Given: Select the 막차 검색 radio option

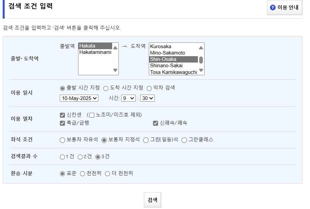Looking at the screenshot, I should click(150, 88).
